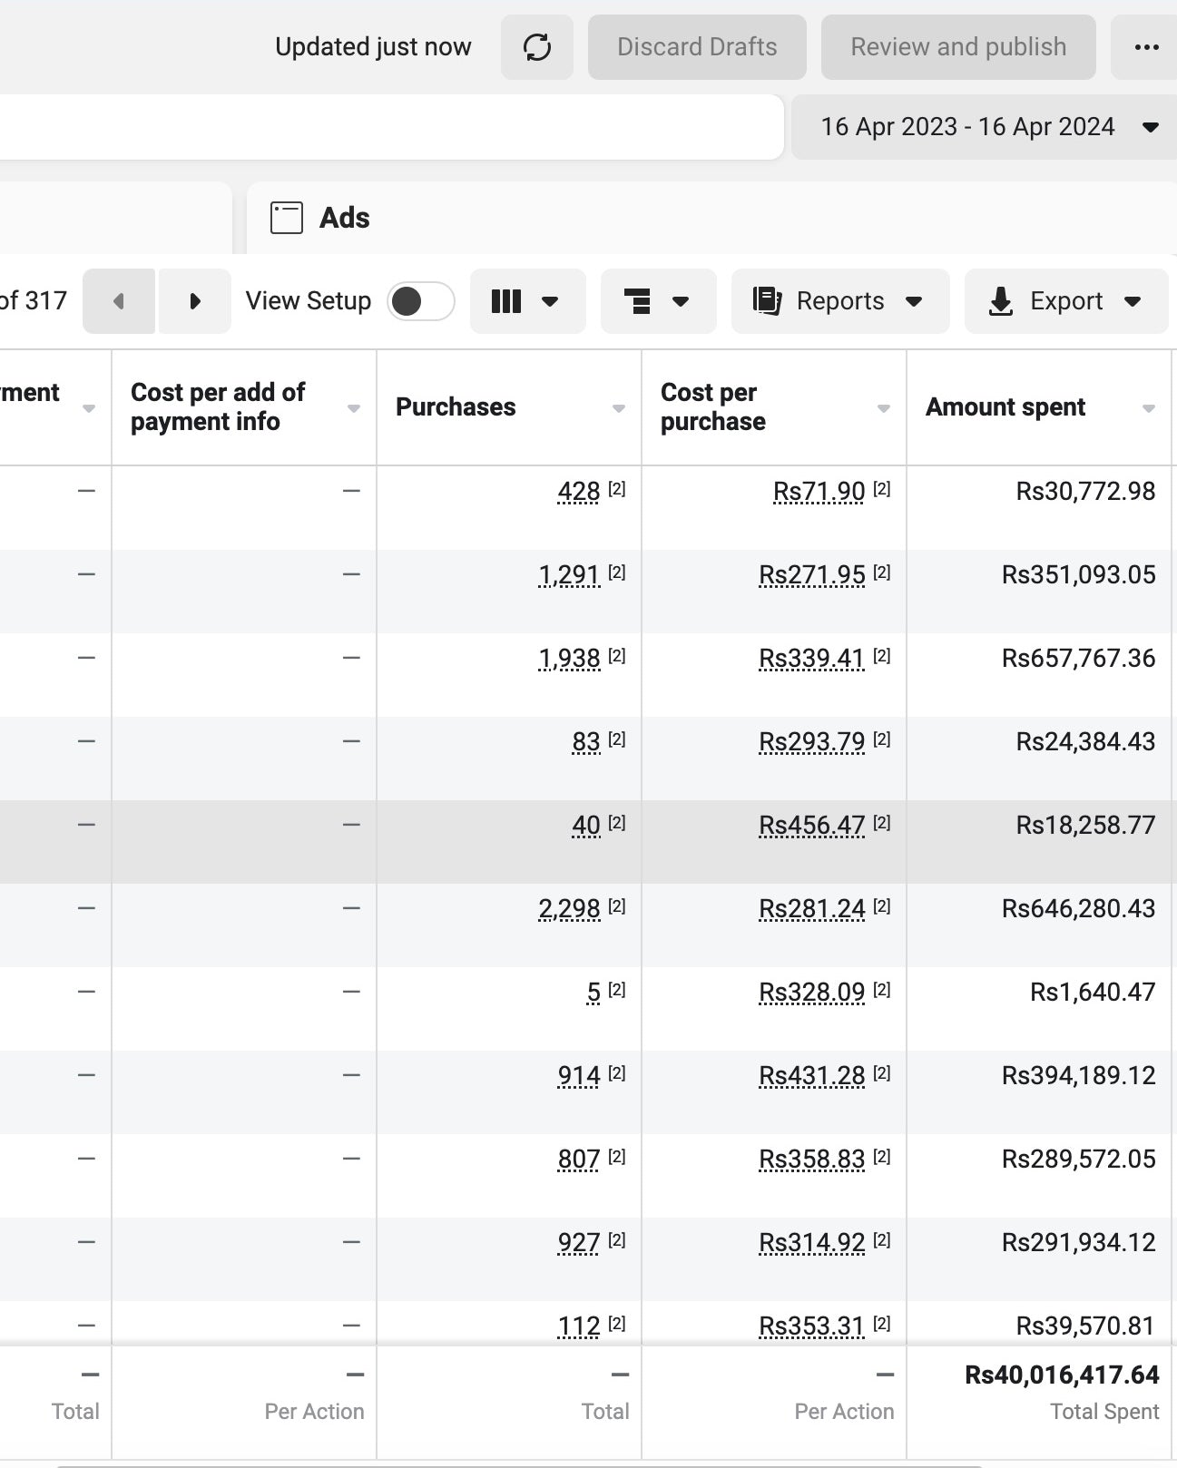Select the Rs1,640.47 amount spent cell

click(1039, 1009)
